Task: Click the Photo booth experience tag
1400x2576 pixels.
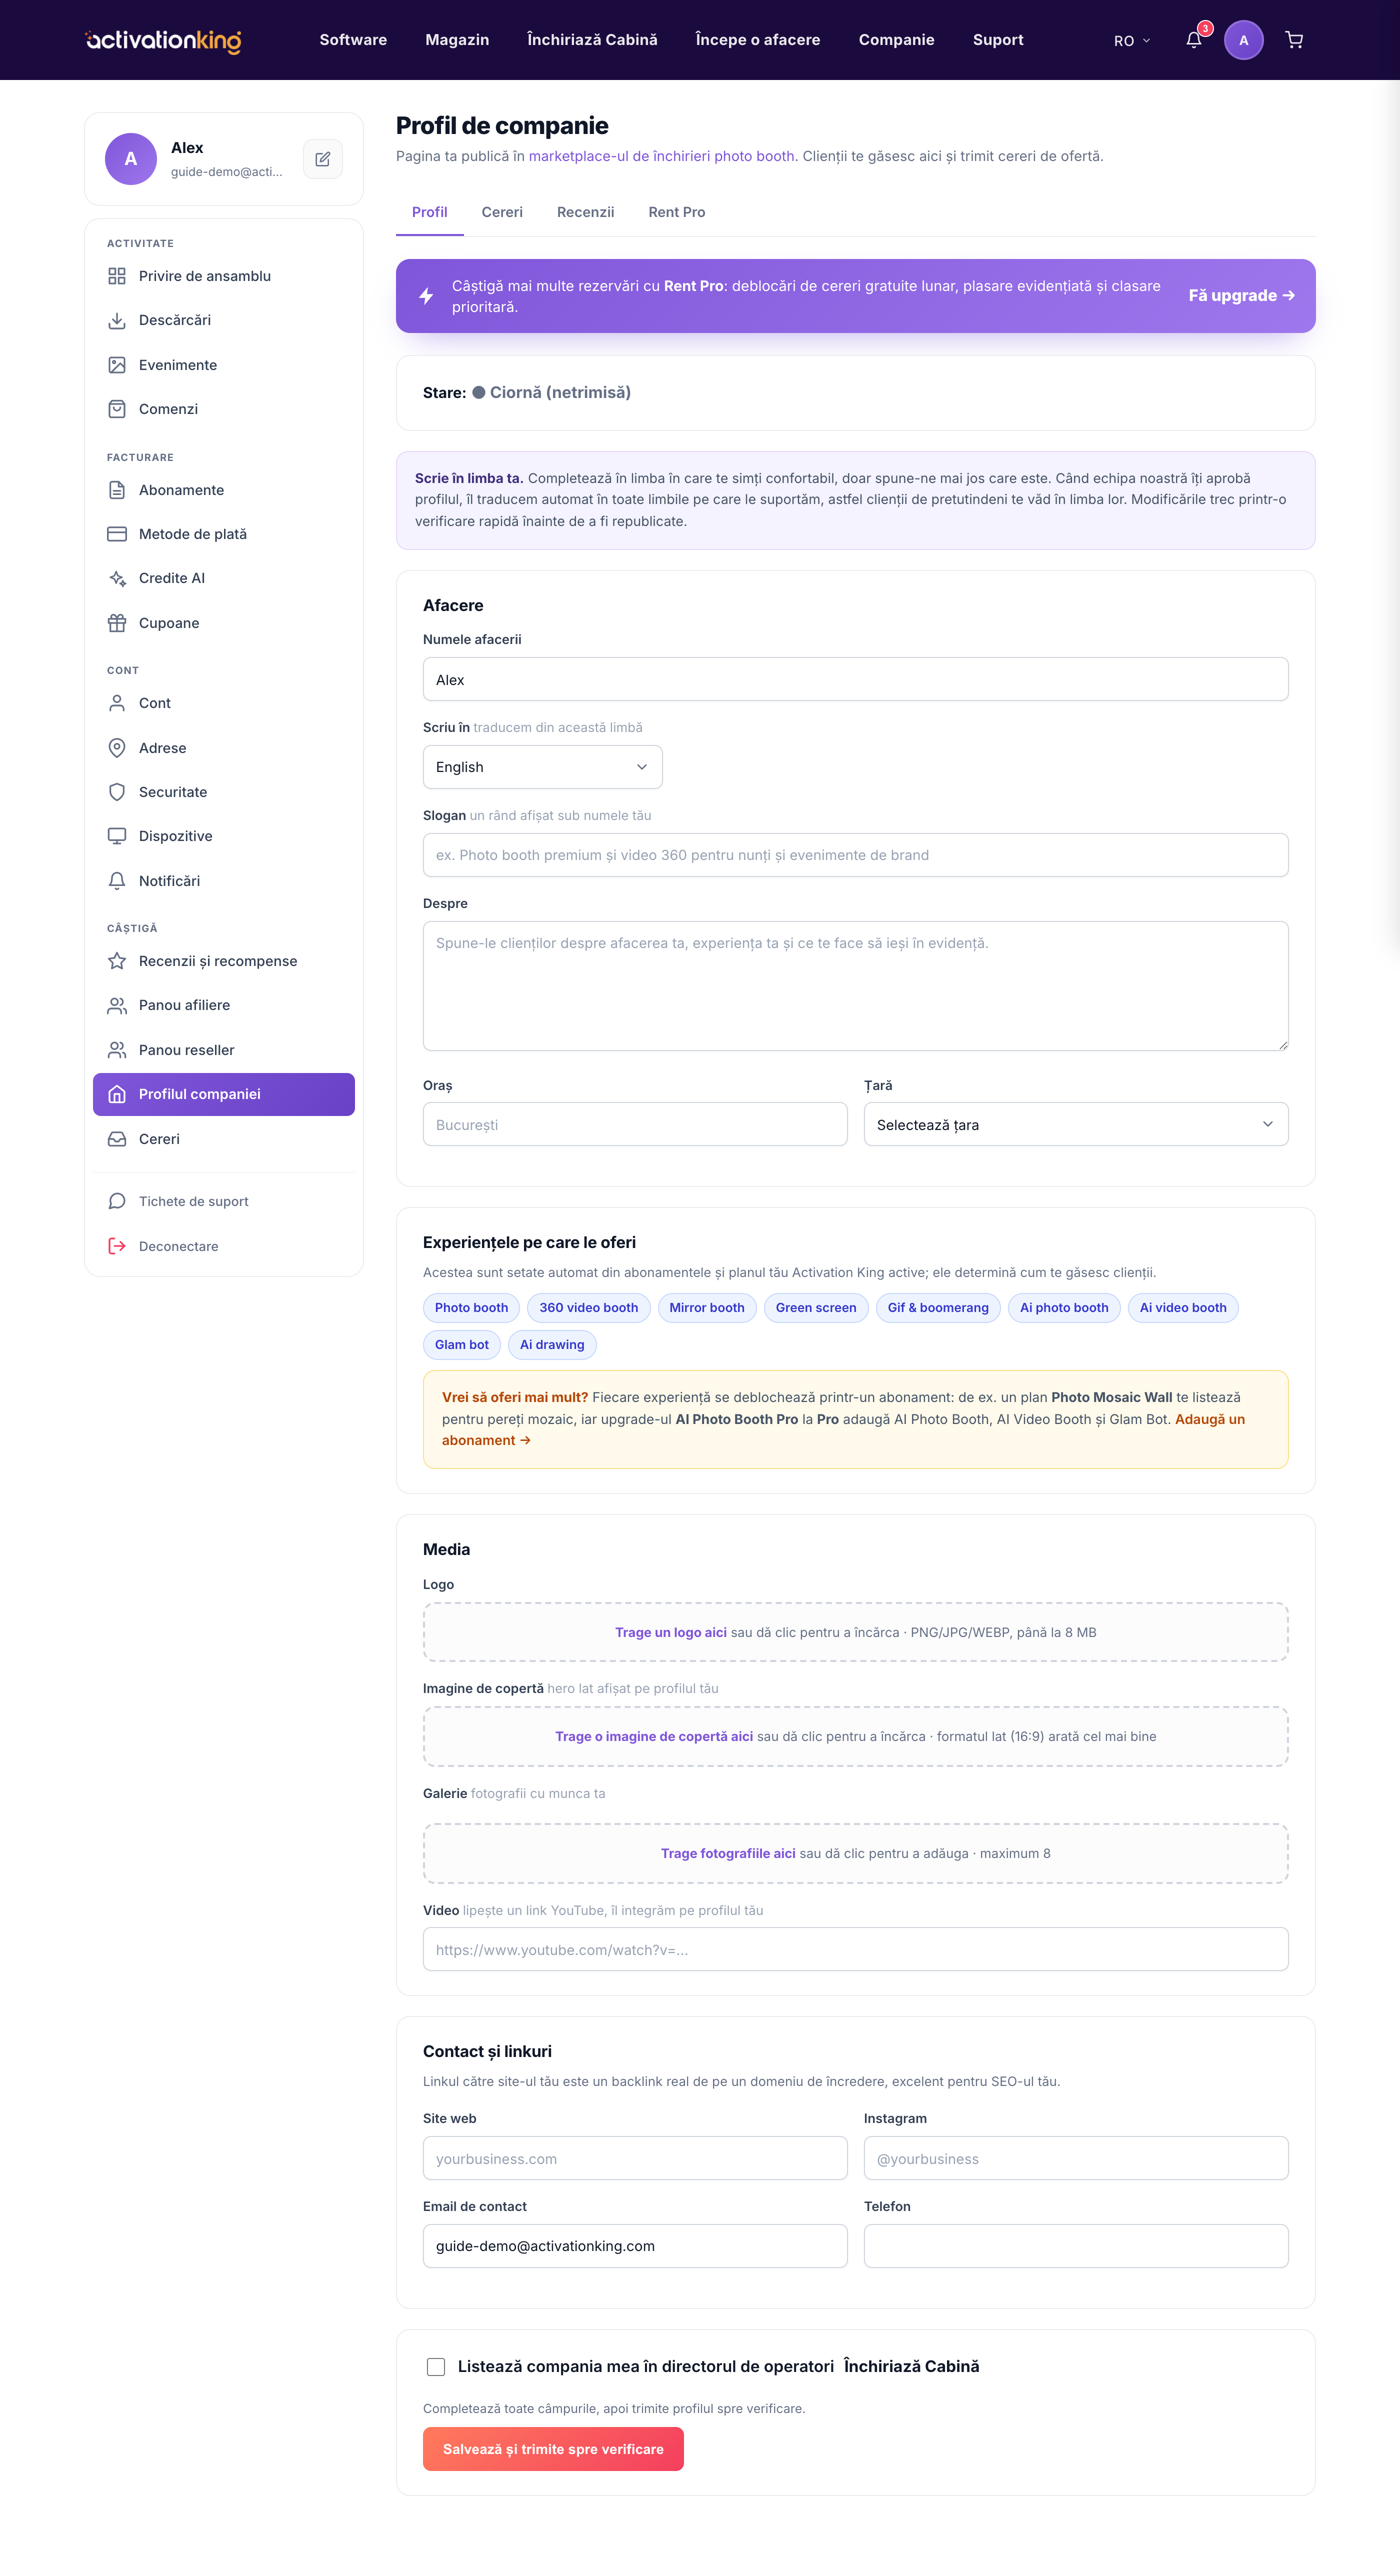Action: 471,1308
